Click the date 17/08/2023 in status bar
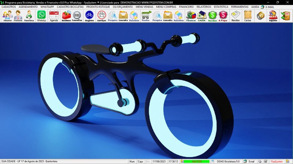 tap(159, 161)
